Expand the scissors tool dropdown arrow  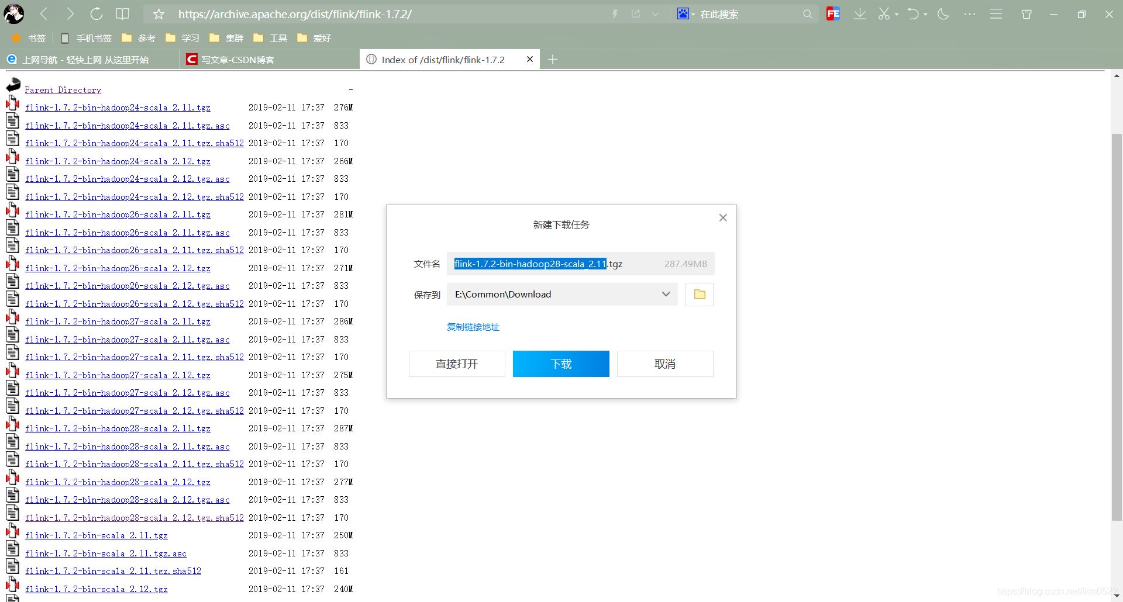click(897, 14)
